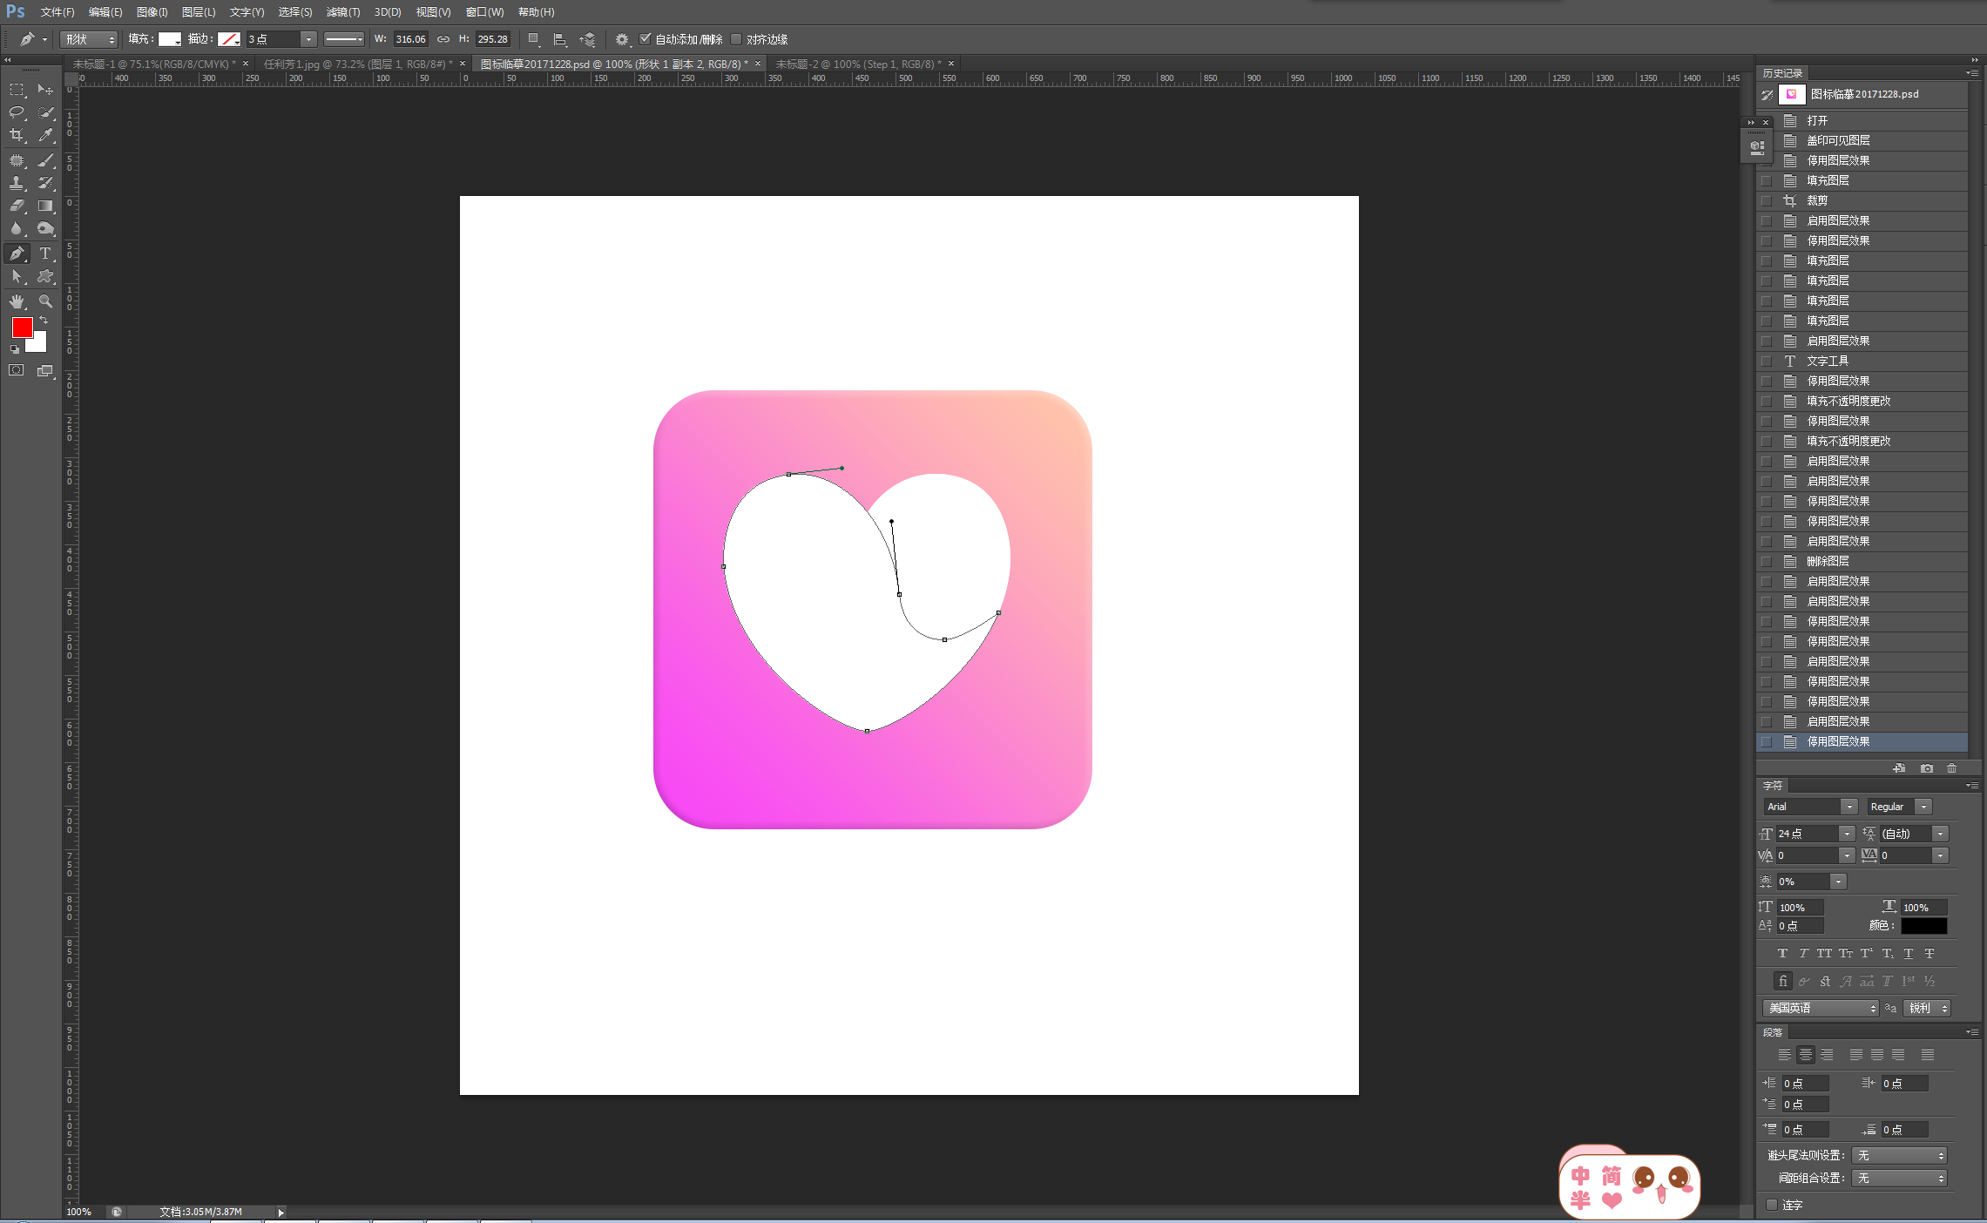
Task: Select the Eyedropper tool
Action: coord(46,135)
